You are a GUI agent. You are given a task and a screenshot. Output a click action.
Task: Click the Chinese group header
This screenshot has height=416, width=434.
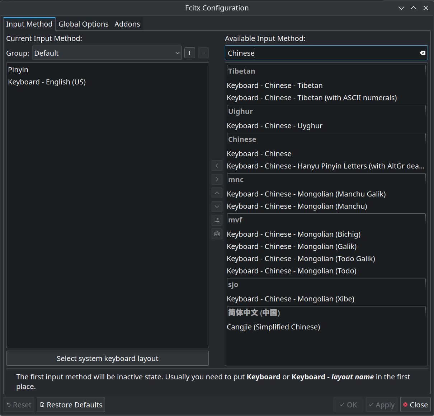click(x=326, y=139)
